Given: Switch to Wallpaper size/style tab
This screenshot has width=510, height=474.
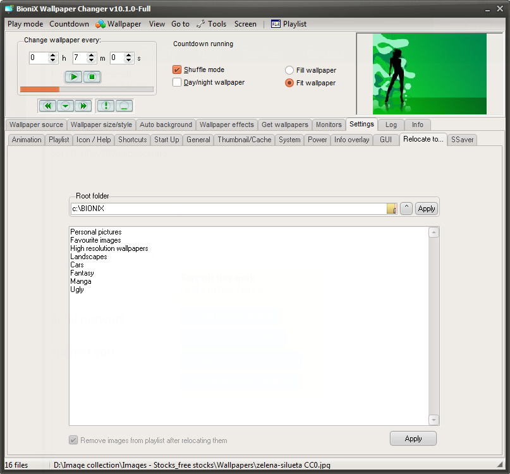Looking at the screenshot, I should (101, 125).
